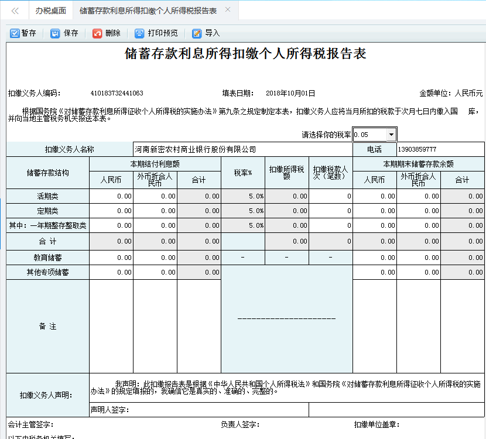Edit the 电话 phone number field
Image resolution: width=486 pixels, height=439 pixels.
tap(440, 149)
